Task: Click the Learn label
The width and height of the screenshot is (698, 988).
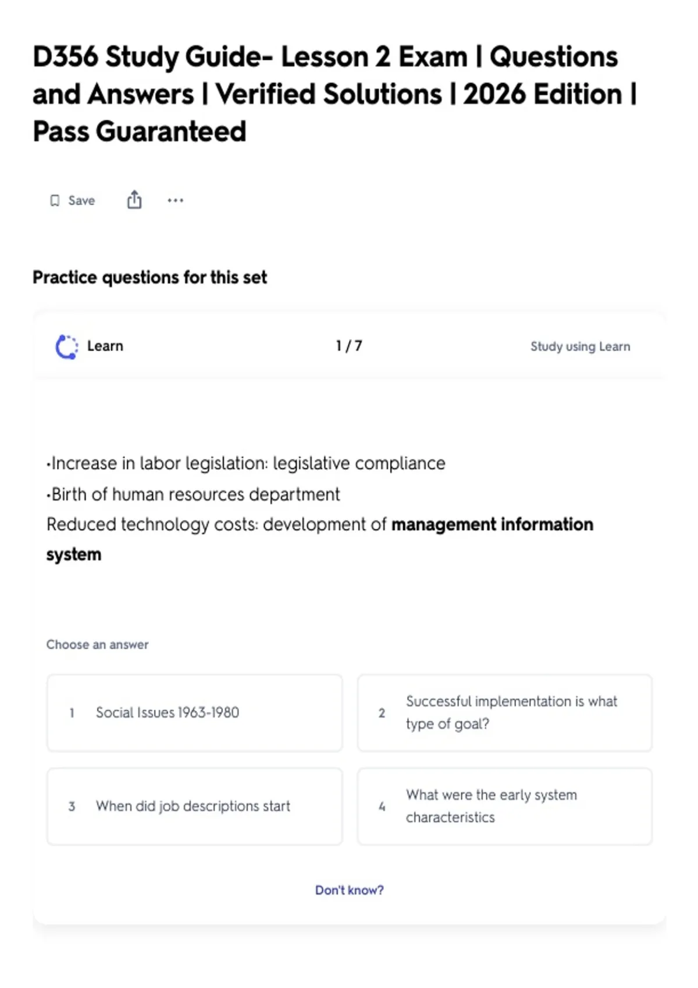Action: (x=105, y=346)
